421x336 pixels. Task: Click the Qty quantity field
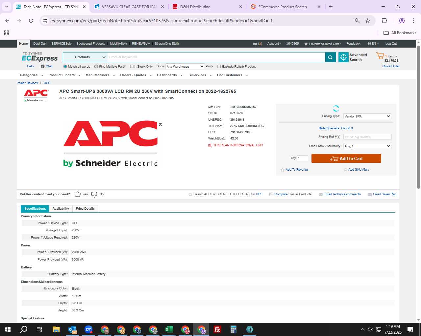coord(302,158)
